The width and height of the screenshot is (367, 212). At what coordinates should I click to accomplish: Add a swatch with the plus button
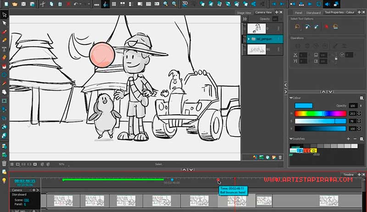(348, 139)
